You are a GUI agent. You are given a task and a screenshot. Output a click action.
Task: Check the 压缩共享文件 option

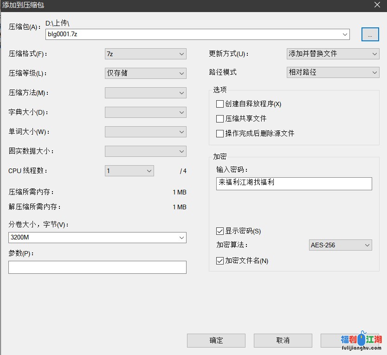click(x=220, y=119)
